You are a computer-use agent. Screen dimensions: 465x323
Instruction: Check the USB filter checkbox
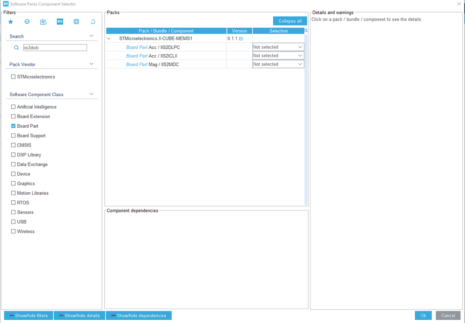pos(13,222)
